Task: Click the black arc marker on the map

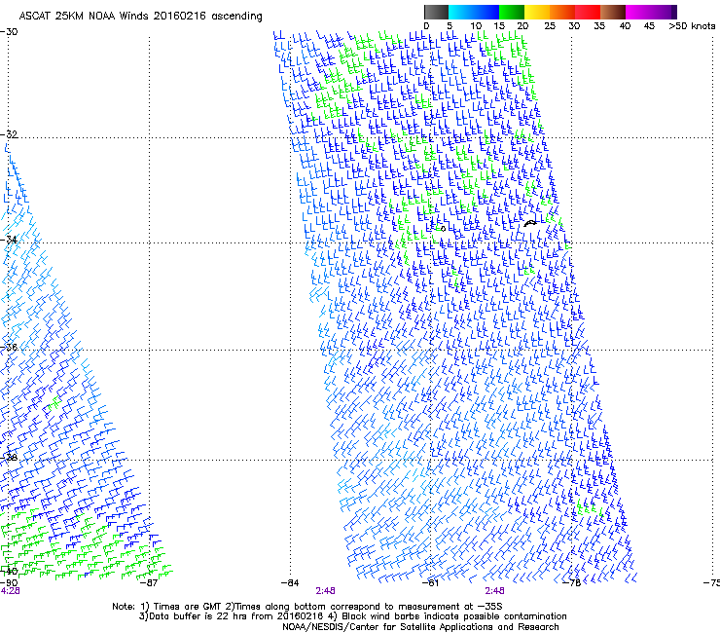Action: [530, 223]
